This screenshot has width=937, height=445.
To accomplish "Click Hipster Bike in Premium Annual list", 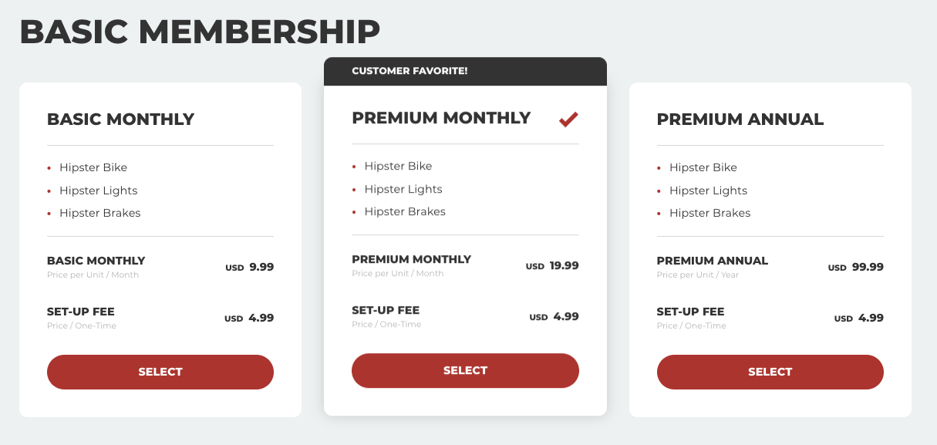I will tap(703, 167).
